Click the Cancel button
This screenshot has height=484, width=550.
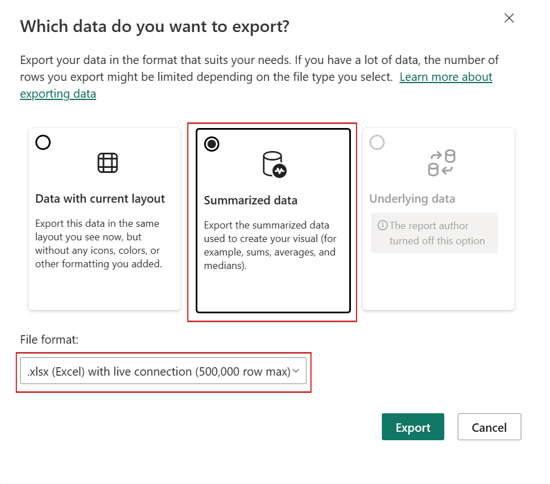489,427
